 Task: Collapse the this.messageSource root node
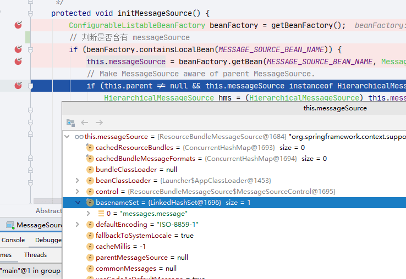coord(67,137)
